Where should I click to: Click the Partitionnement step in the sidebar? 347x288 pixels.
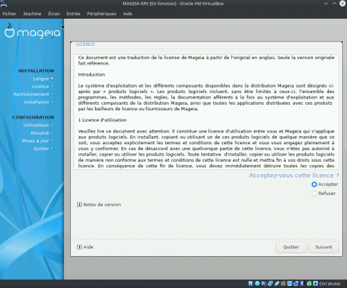pyautogui.click(x=31, y=94)
